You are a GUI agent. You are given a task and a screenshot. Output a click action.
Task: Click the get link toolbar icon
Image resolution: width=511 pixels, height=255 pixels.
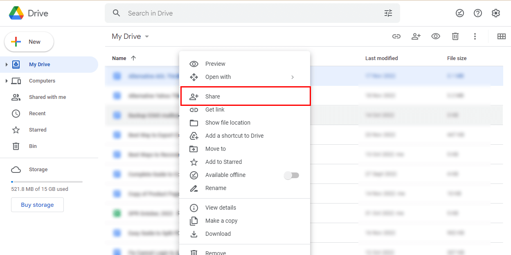(x=396, y=36)
